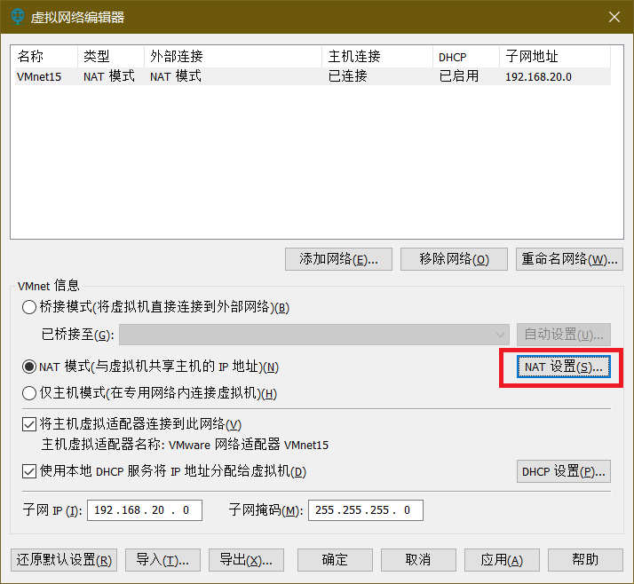Select the bridged mode radio button
The height and width of the screenshot is (584, 634).
coord(28,307)
